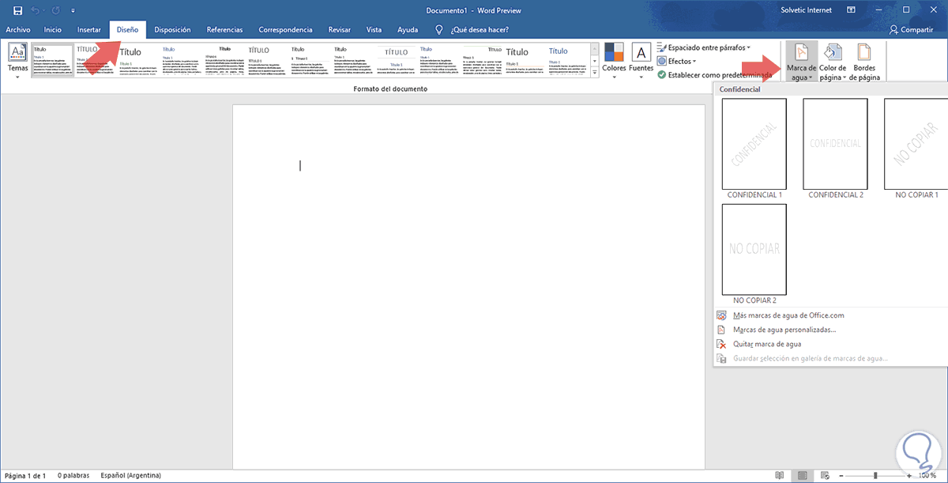Click the lightbulb icon beside ¿Qué desea hacer?
This screenshot has height=483, width=948.
point(439,30)
